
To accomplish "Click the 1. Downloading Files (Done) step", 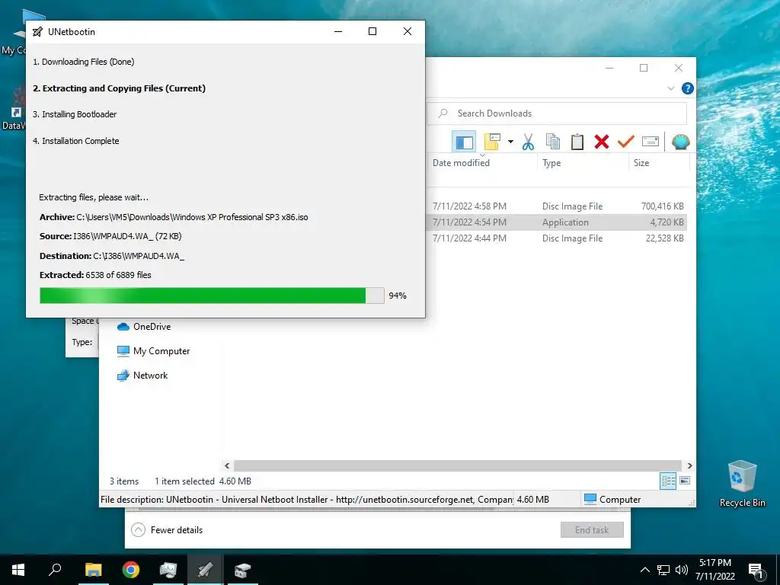I will pos(84,62).
